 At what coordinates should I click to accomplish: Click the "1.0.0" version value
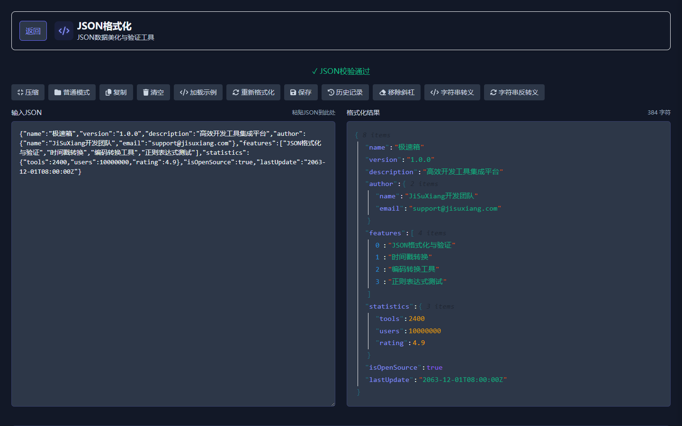click(x=421, y=160)
